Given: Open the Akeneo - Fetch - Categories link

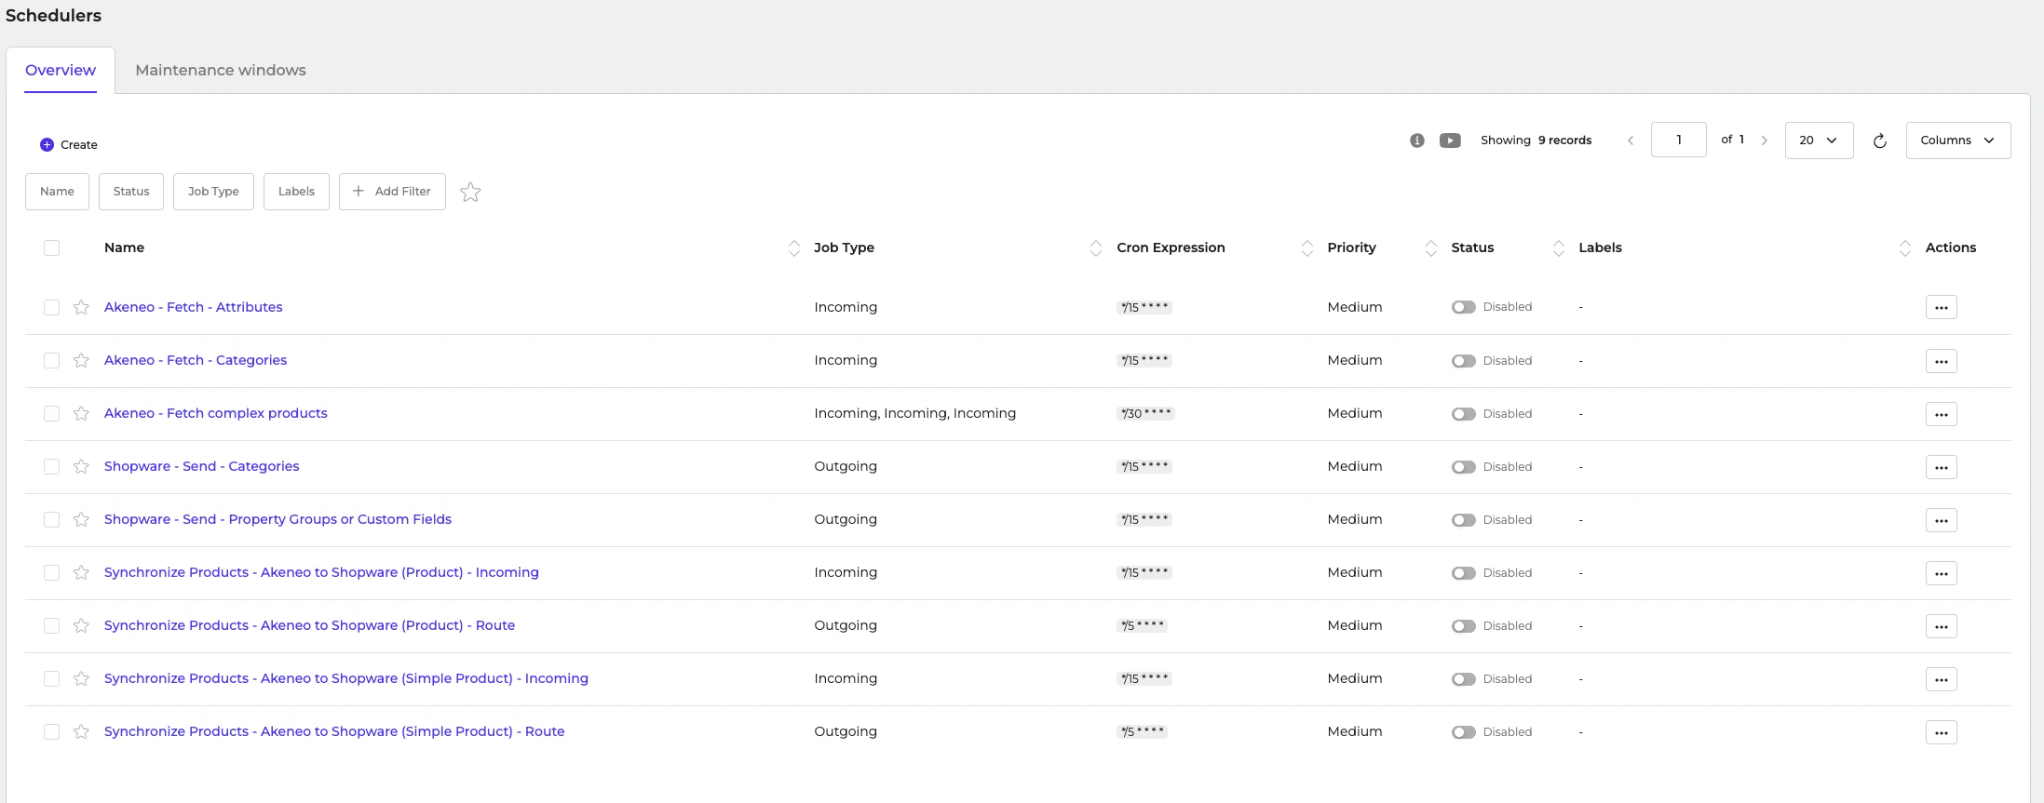Looking at the screenshot, I should coord(196,360).
